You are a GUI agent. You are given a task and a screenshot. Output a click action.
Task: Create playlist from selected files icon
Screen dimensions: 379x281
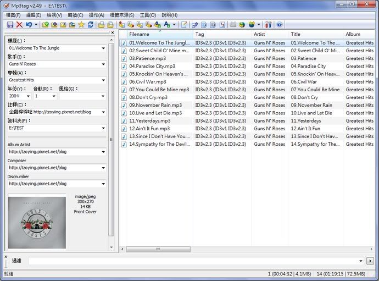tap(110, 24)
